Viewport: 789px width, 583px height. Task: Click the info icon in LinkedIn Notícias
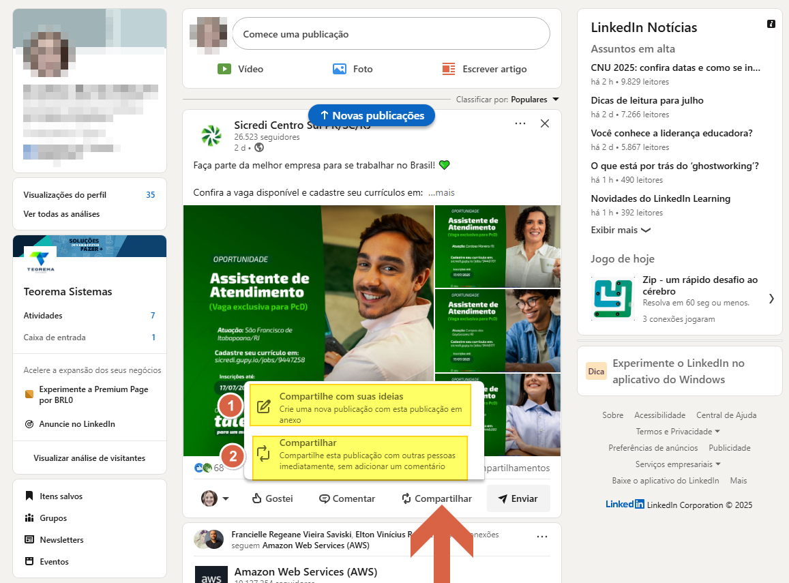[x=771, y=24]
